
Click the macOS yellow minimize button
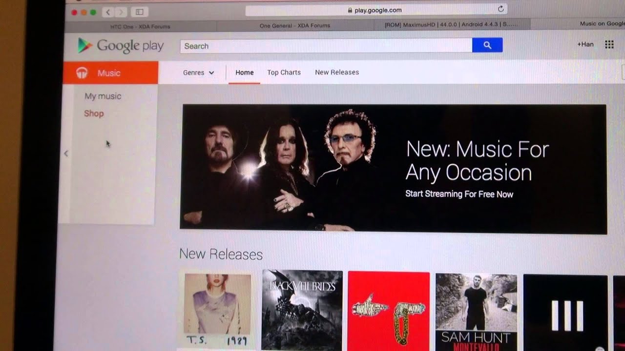[x=84, y=12]
